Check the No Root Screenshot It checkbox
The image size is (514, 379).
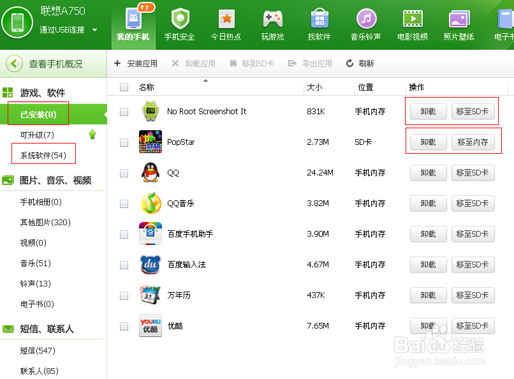pyautogui.click(x=124, y=112)
